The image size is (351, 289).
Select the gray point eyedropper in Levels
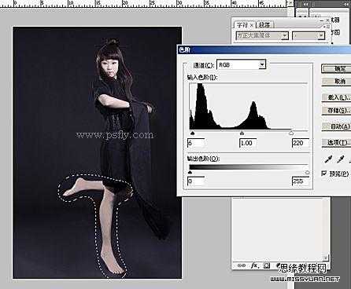(x=340, y=159)
